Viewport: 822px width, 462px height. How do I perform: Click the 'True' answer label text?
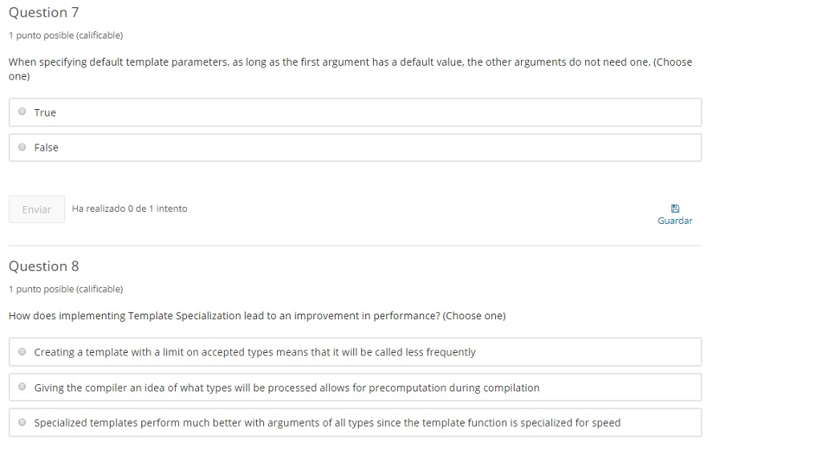click(45, 113)
